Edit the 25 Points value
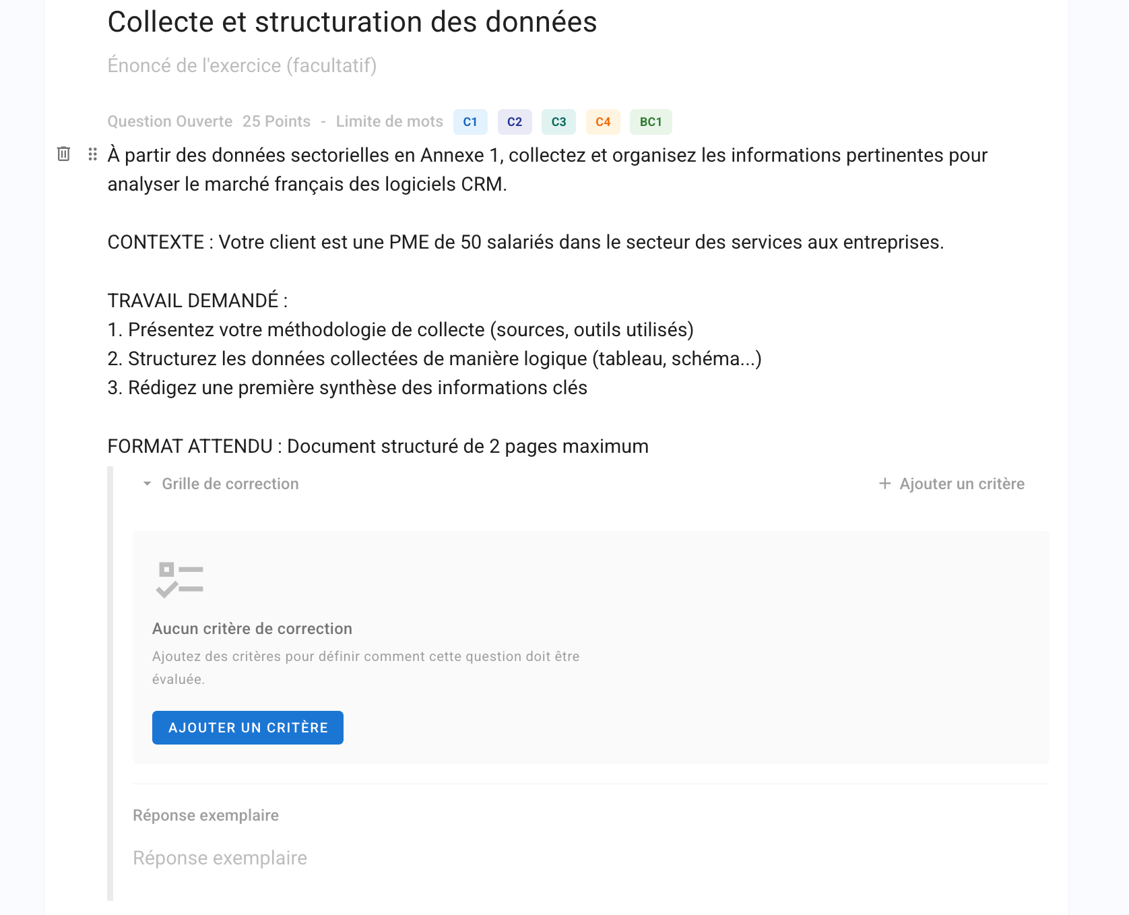1129x915 pixels. pyautogui.click(x=276, y=121)
